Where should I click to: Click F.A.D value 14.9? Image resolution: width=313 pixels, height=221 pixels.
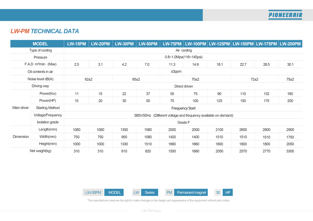(195, 64)
